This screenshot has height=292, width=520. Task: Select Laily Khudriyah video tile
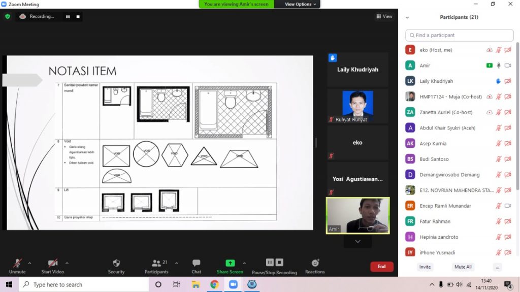[x=357, y=70]
